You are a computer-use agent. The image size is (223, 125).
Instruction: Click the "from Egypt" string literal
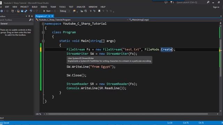pyautogui.click(x=101, y=67)
